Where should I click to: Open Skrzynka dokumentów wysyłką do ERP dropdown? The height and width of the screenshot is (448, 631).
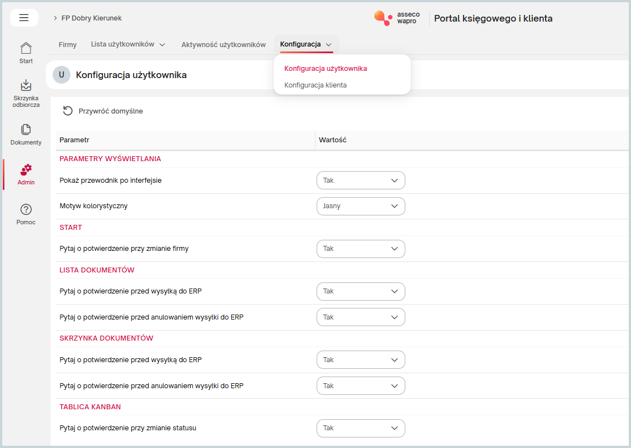(x=360, y=360)
